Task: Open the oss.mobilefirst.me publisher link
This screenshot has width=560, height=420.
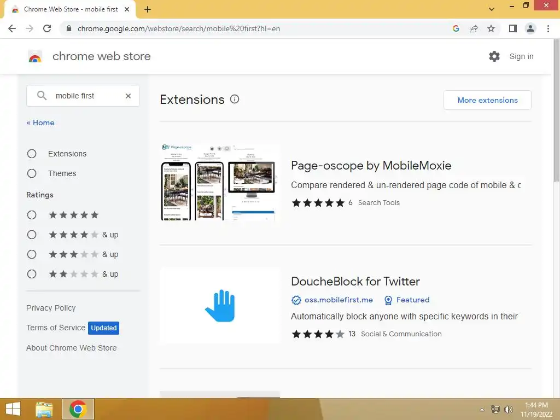Action: 339,300
